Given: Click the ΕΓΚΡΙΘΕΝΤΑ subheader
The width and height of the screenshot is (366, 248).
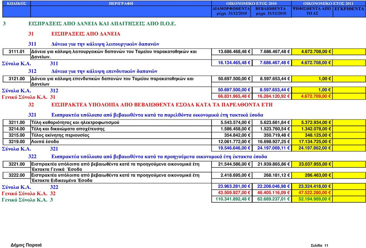Looking at the screenshot, I should (349, 11).
